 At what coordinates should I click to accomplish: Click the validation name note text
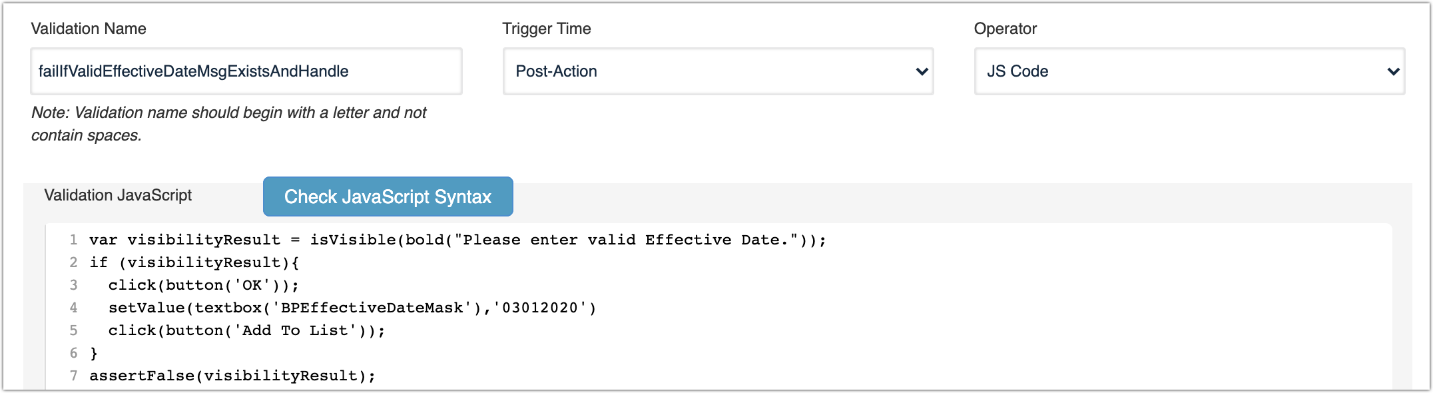[x=228, y=123]
